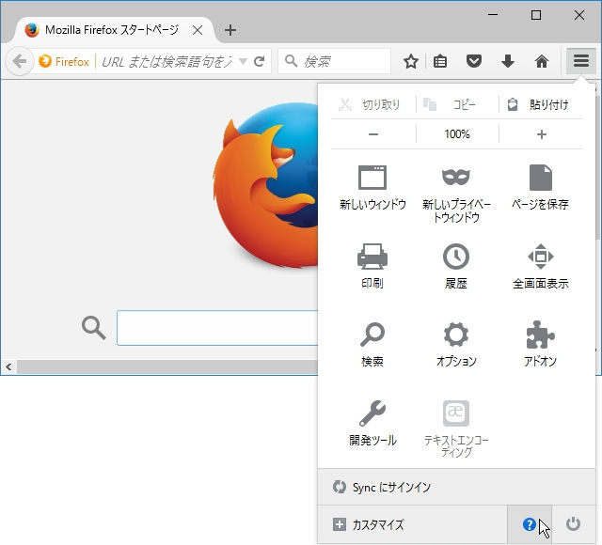Click the horizontal scrollbar track
602x545 pixels.
tap(167, 367)
